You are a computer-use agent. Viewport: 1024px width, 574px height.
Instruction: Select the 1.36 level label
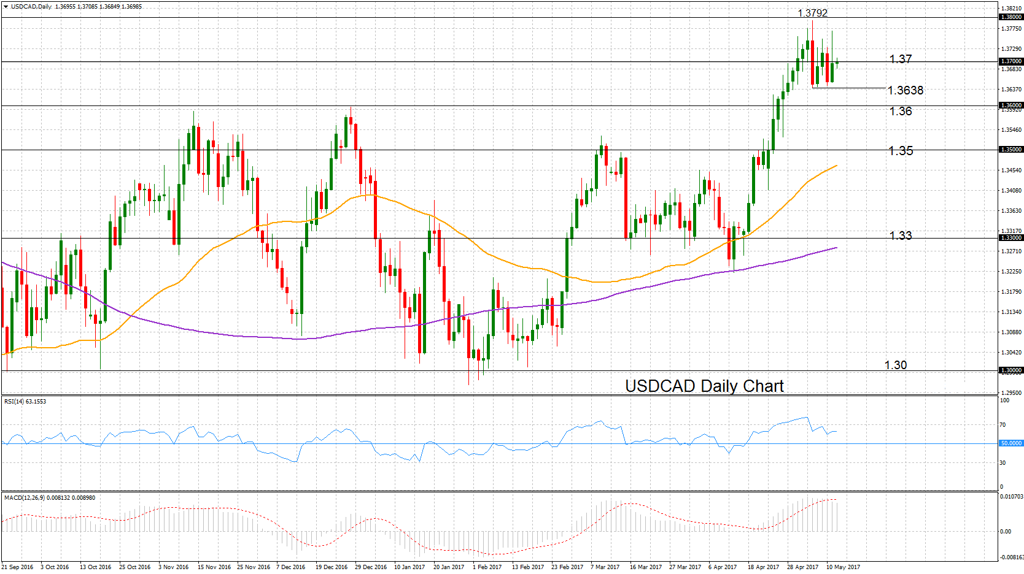point(901,111)
